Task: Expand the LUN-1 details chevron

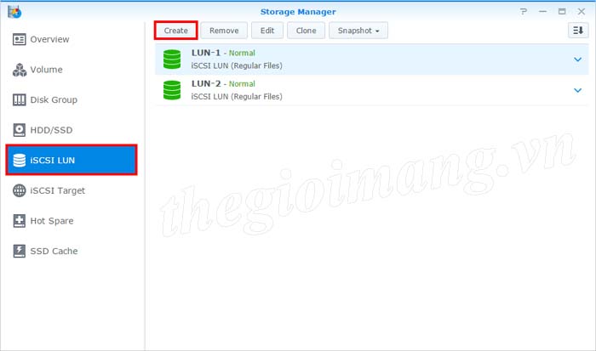Action: 577,59
